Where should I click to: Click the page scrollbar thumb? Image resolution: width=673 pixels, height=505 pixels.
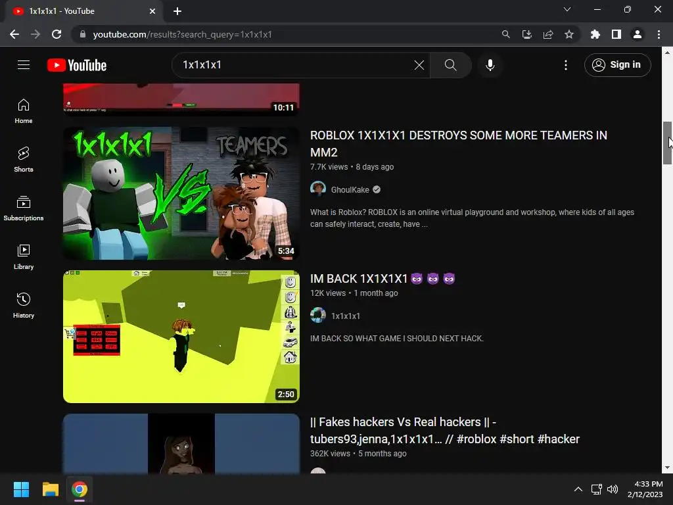667,143
